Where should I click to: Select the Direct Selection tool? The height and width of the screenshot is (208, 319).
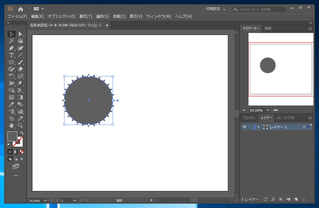coord(20,34)
